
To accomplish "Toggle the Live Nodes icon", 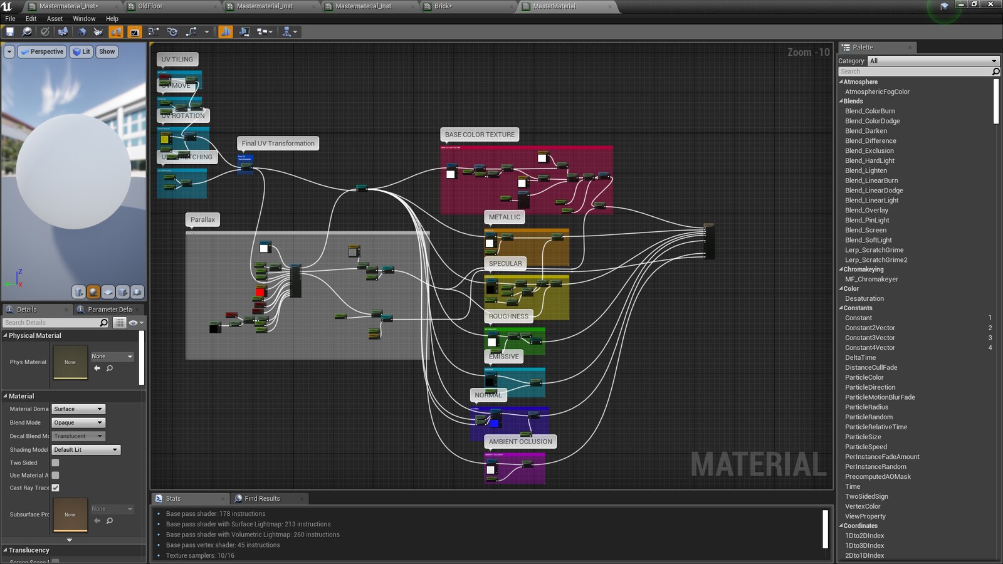I will 134,31.
